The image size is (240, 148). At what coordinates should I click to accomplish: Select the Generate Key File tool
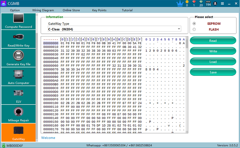(18, 58)
